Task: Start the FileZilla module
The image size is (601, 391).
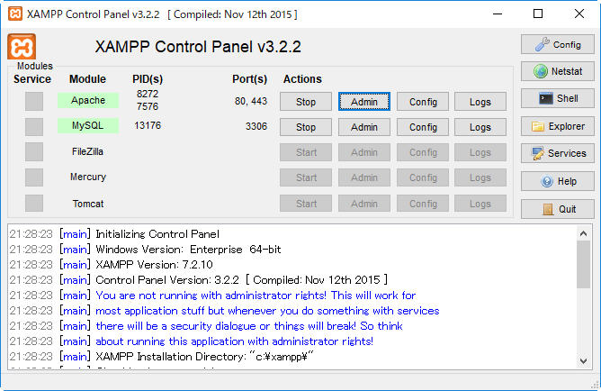Action: (x=306, y=152)
